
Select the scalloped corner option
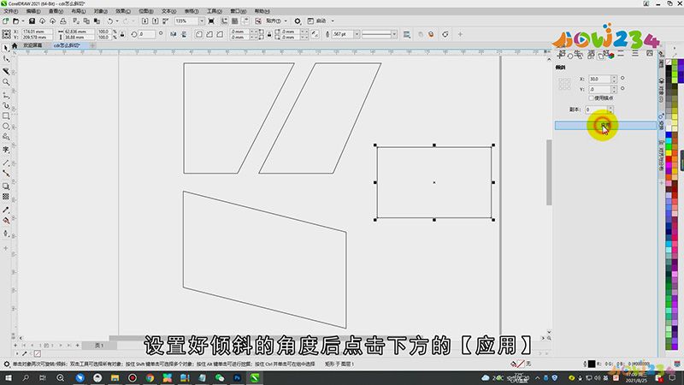coord(209,34)
